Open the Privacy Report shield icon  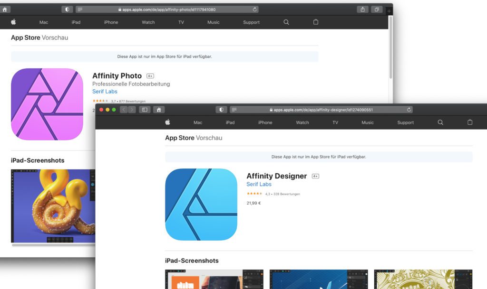(x=221, y=109)
